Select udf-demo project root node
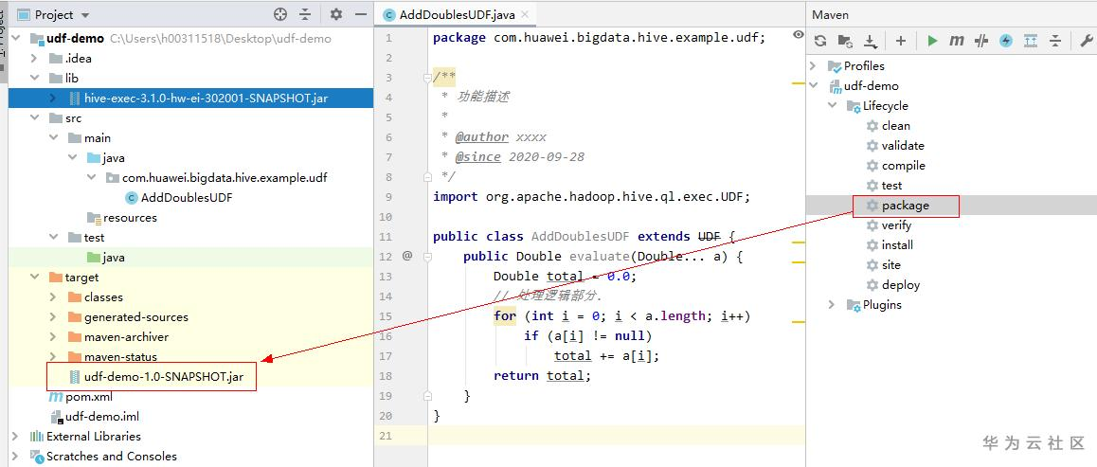1097x467 pixels. pyautogui.click(x=66, y=39)
